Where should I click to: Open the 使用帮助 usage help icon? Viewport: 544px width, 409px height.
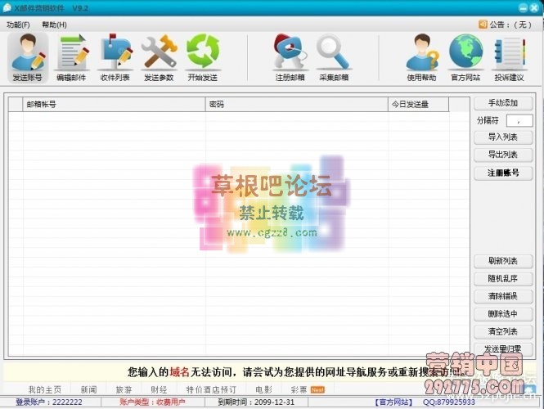coord(421,57)
